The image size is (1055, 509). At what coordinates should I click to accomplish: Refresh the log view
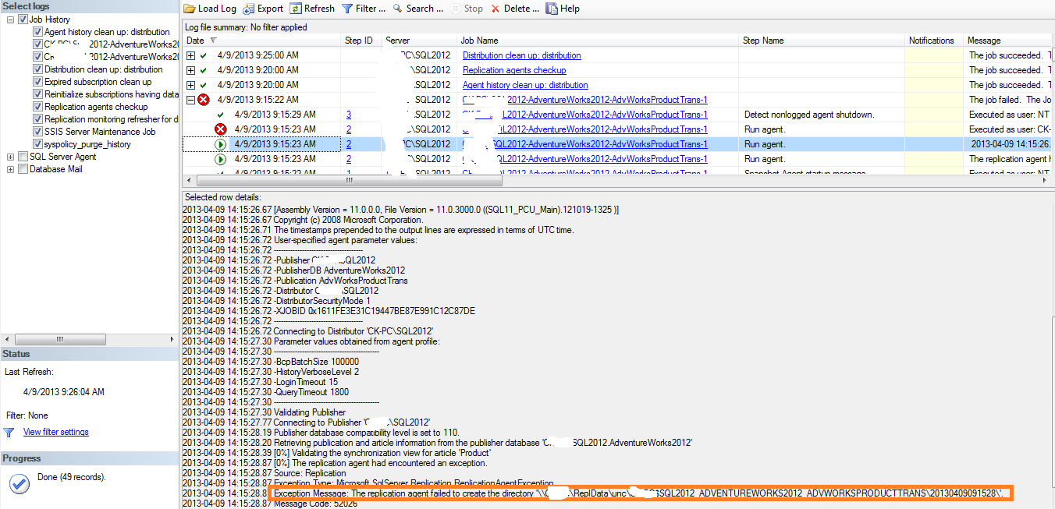pyautogui.click(x=311, y=9)
